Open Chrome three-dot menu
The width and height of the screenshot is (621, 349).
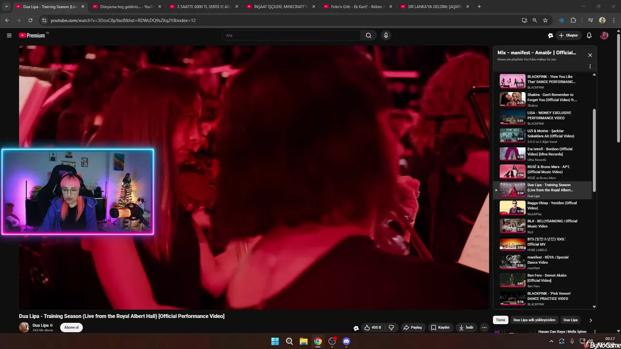tap(613, 20)
